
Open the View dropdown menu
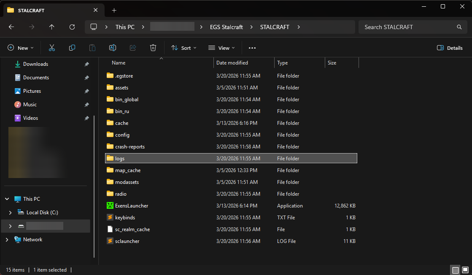coord(221,48)
